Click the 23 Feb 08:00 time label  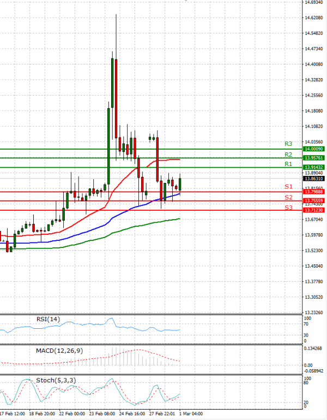pos(102,414)
